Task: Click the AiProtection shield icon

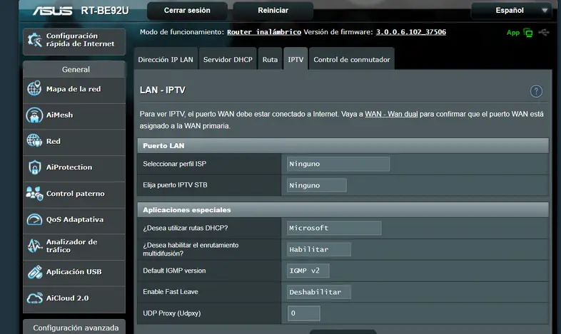Action: tap(34, 167)
